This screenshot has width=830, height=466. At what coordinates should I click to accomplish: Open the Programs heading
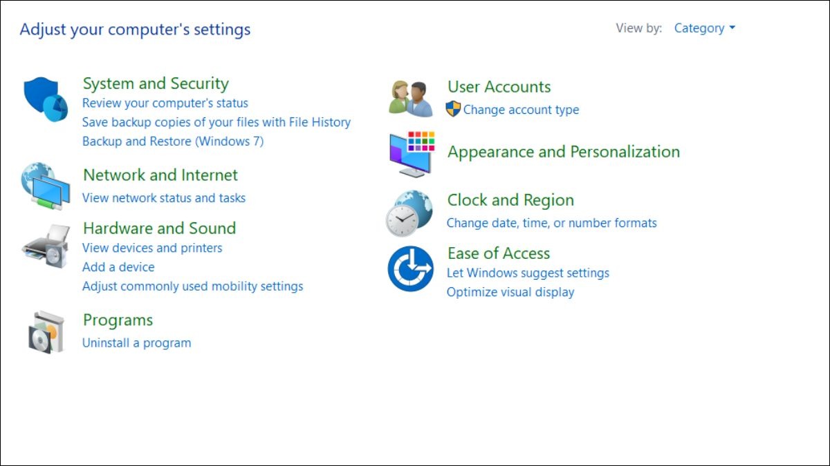118,320
